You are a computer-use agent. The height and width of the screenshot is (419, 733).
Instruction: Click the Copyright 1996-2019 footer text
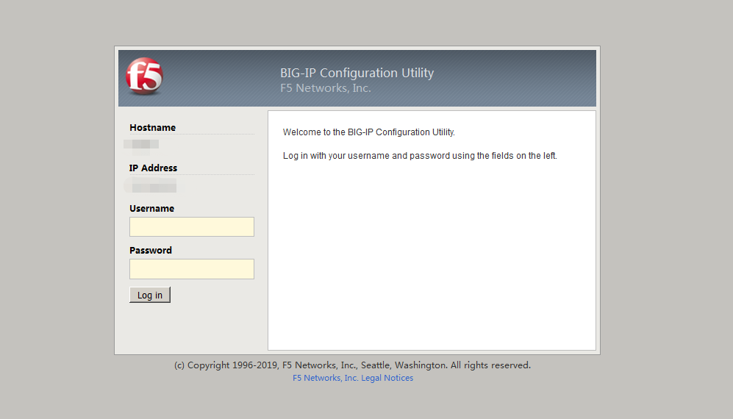tap(352, 365)
